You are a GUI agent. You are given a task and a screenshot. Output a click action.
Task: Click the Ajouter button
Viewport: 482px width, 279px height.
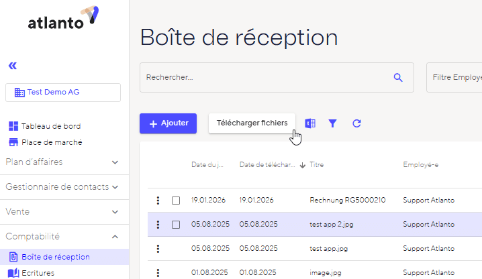click(168, 123)
